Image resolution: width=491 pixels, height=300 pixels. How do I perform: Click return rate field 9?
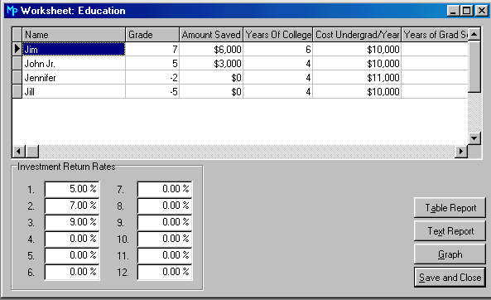(165, 222)
